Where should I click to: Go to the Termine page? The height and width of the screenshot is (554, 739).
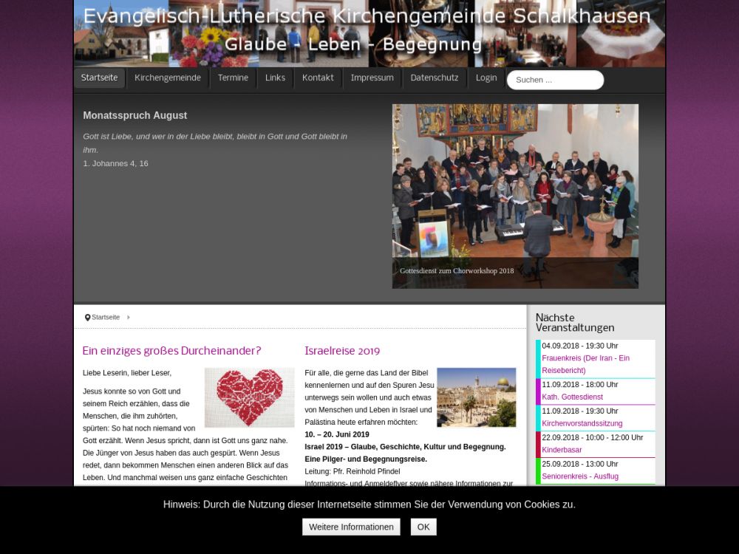point(233,78)
